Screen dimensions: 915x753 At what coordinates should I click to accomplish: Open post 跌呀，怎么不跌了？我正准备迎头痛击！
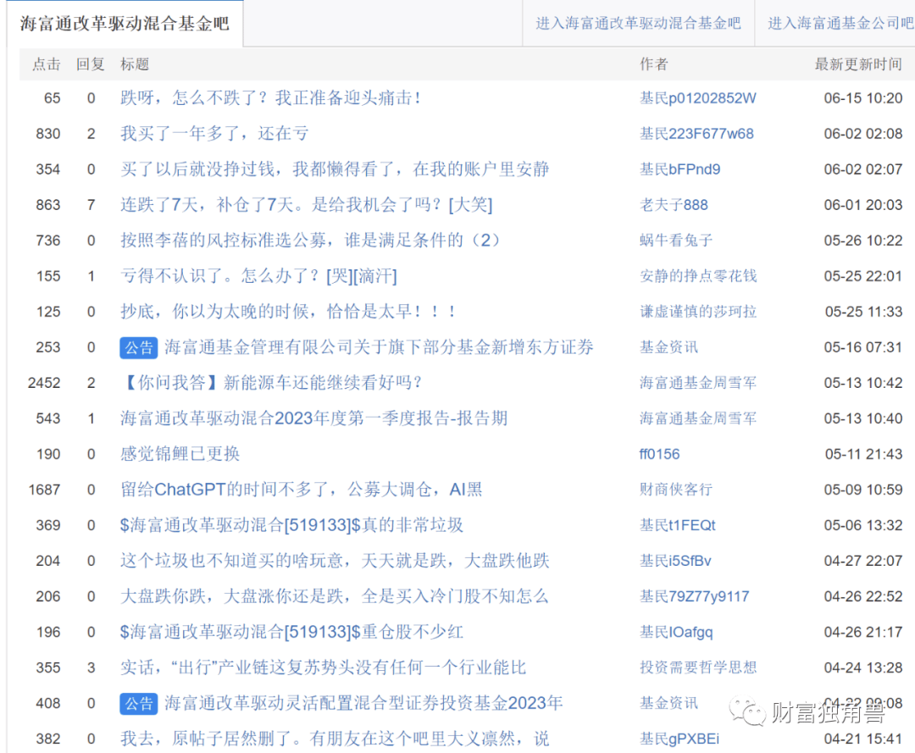click(271, 98)
